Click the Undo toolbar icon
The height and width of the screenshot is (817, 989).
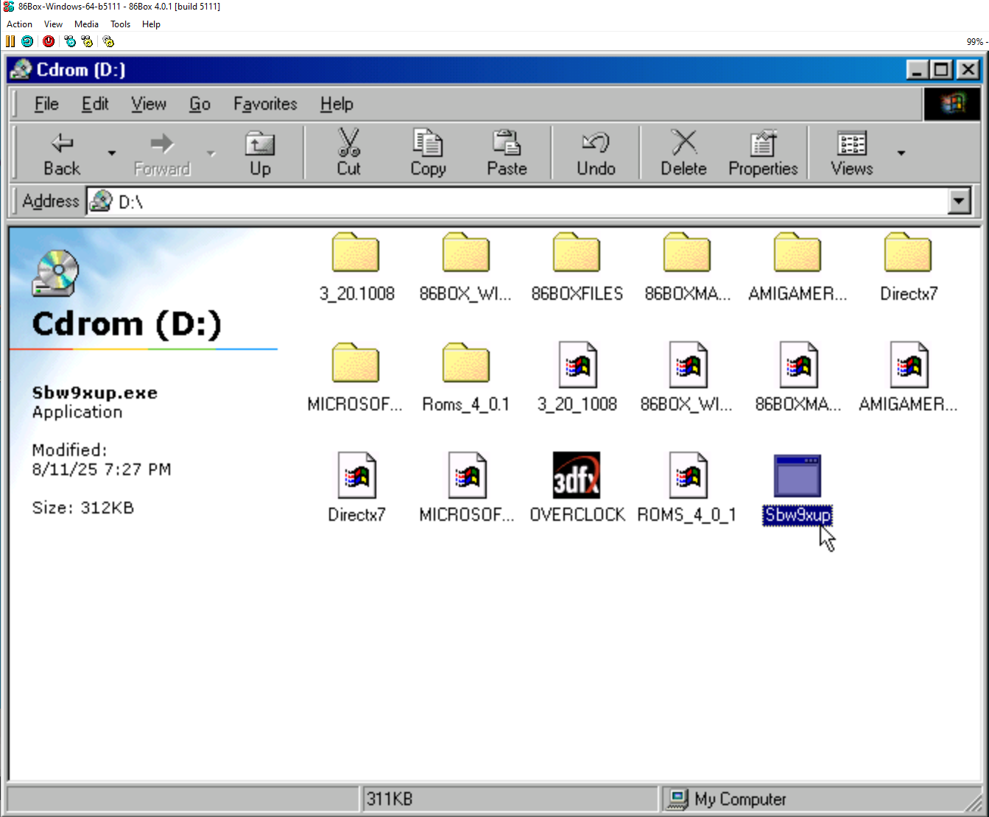[x=596, y=153]
